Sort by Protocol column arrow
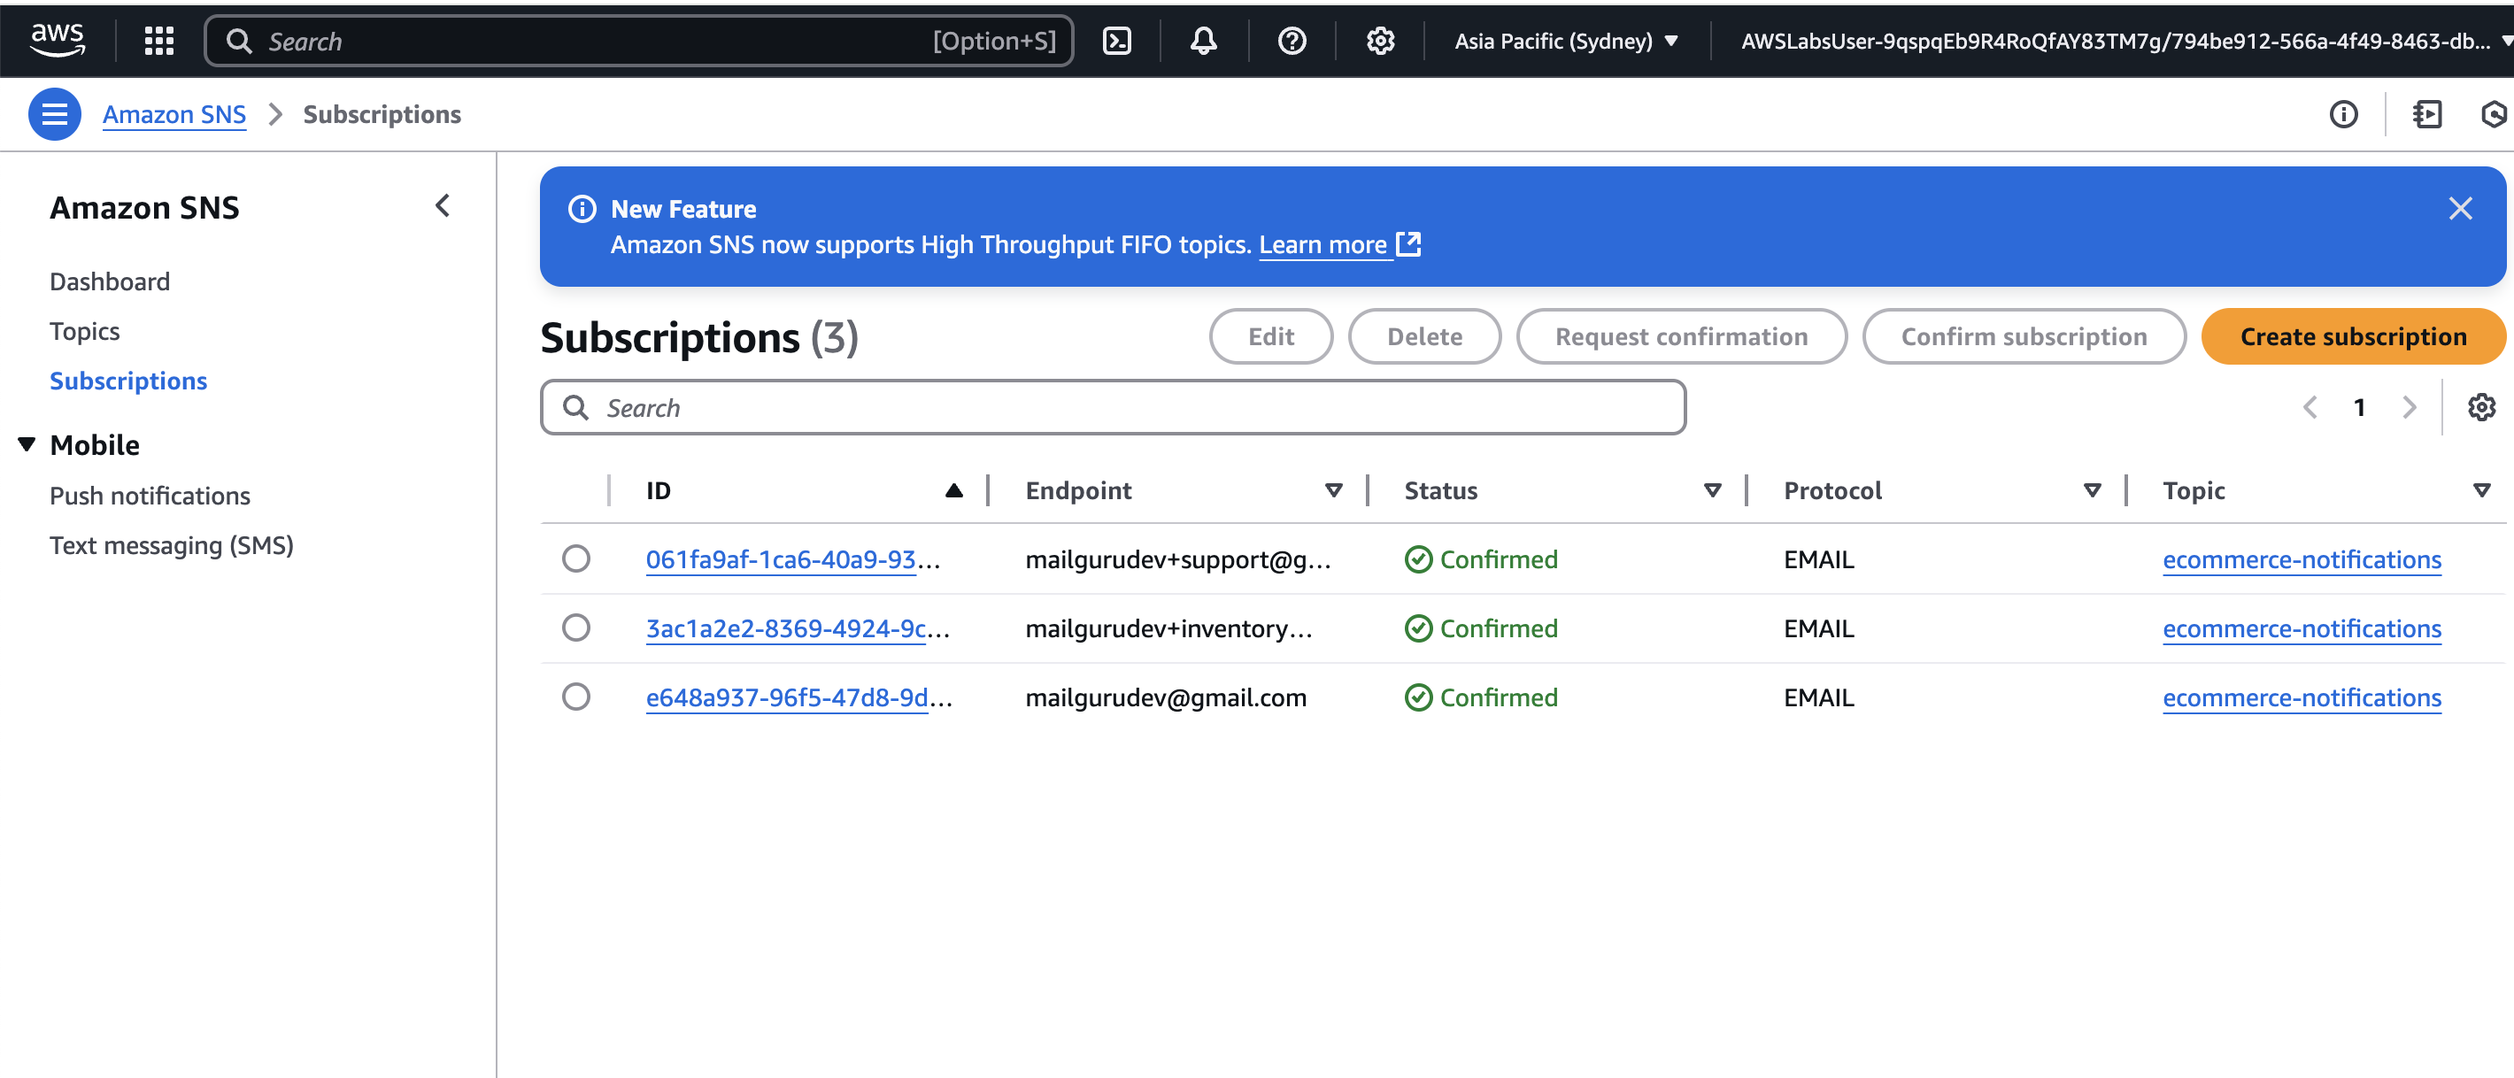2514x1078 pixels. click(2092, 489)
